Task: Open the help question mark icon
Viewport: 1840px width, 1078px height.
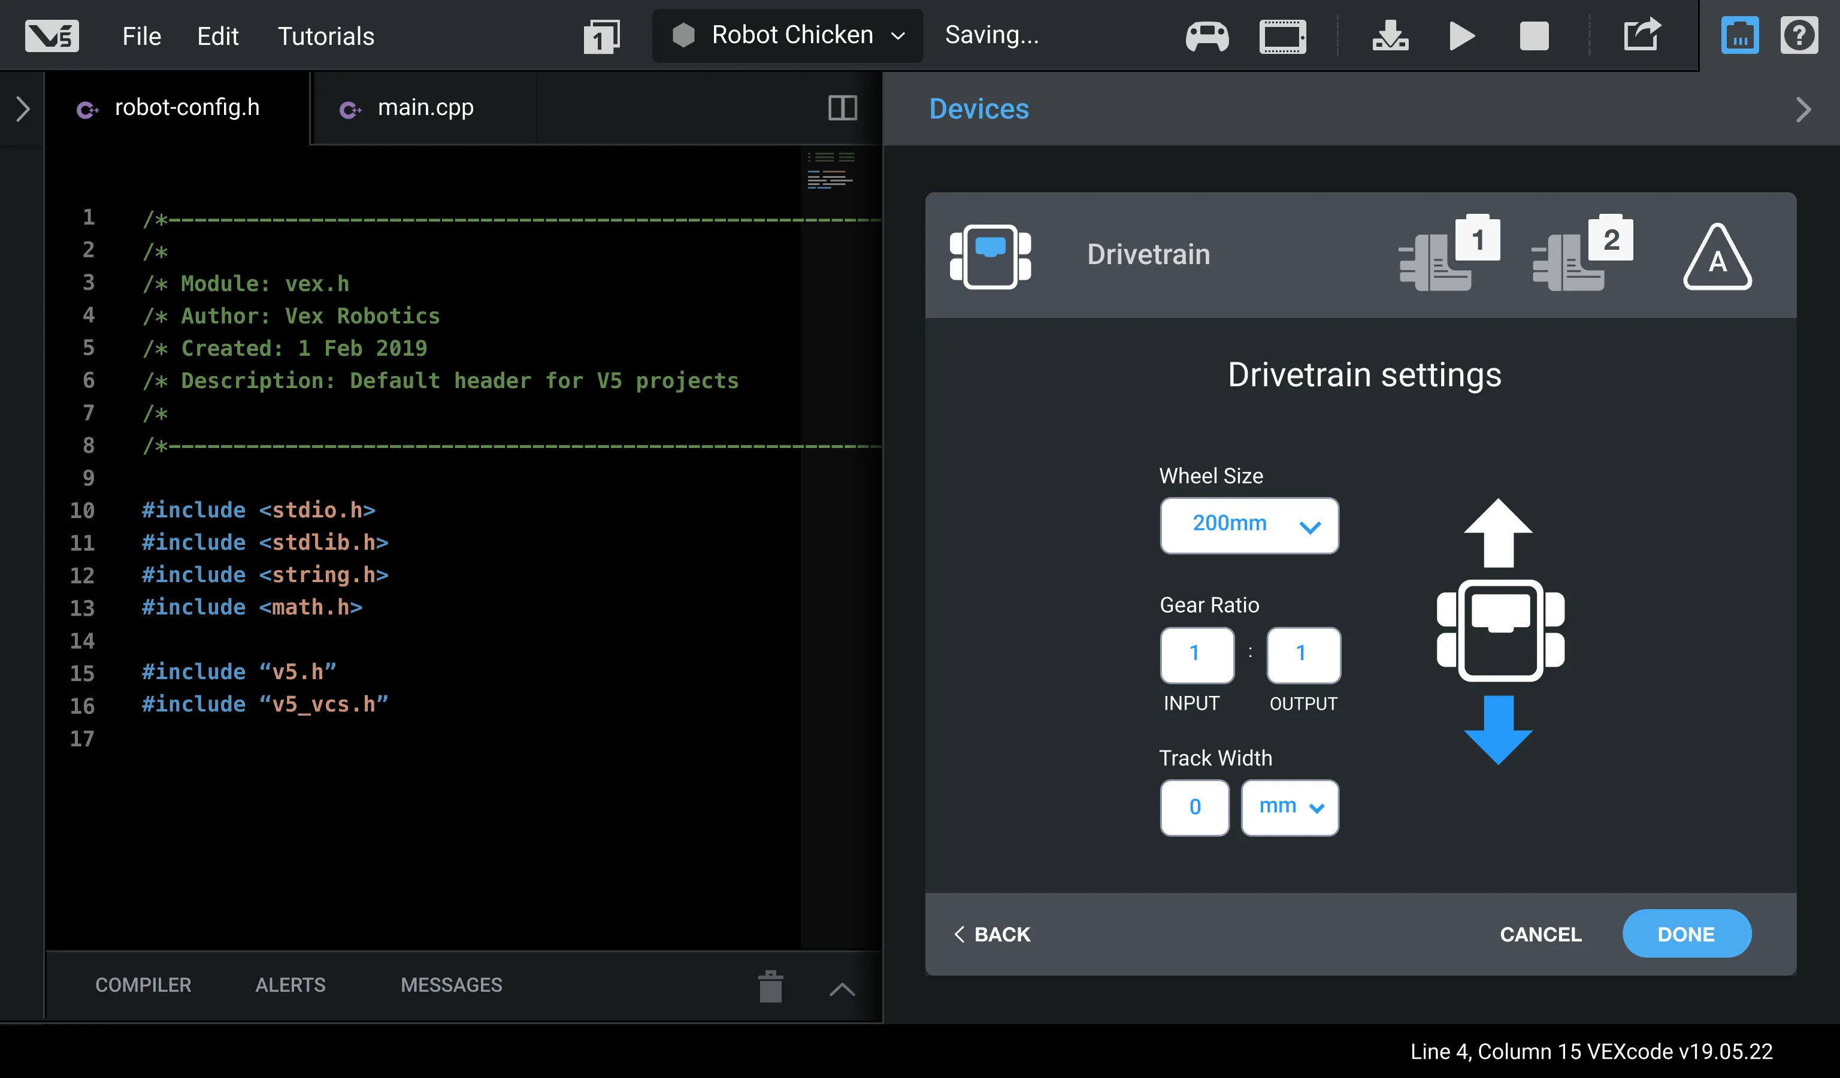Action: click(x=1799, y=36)
